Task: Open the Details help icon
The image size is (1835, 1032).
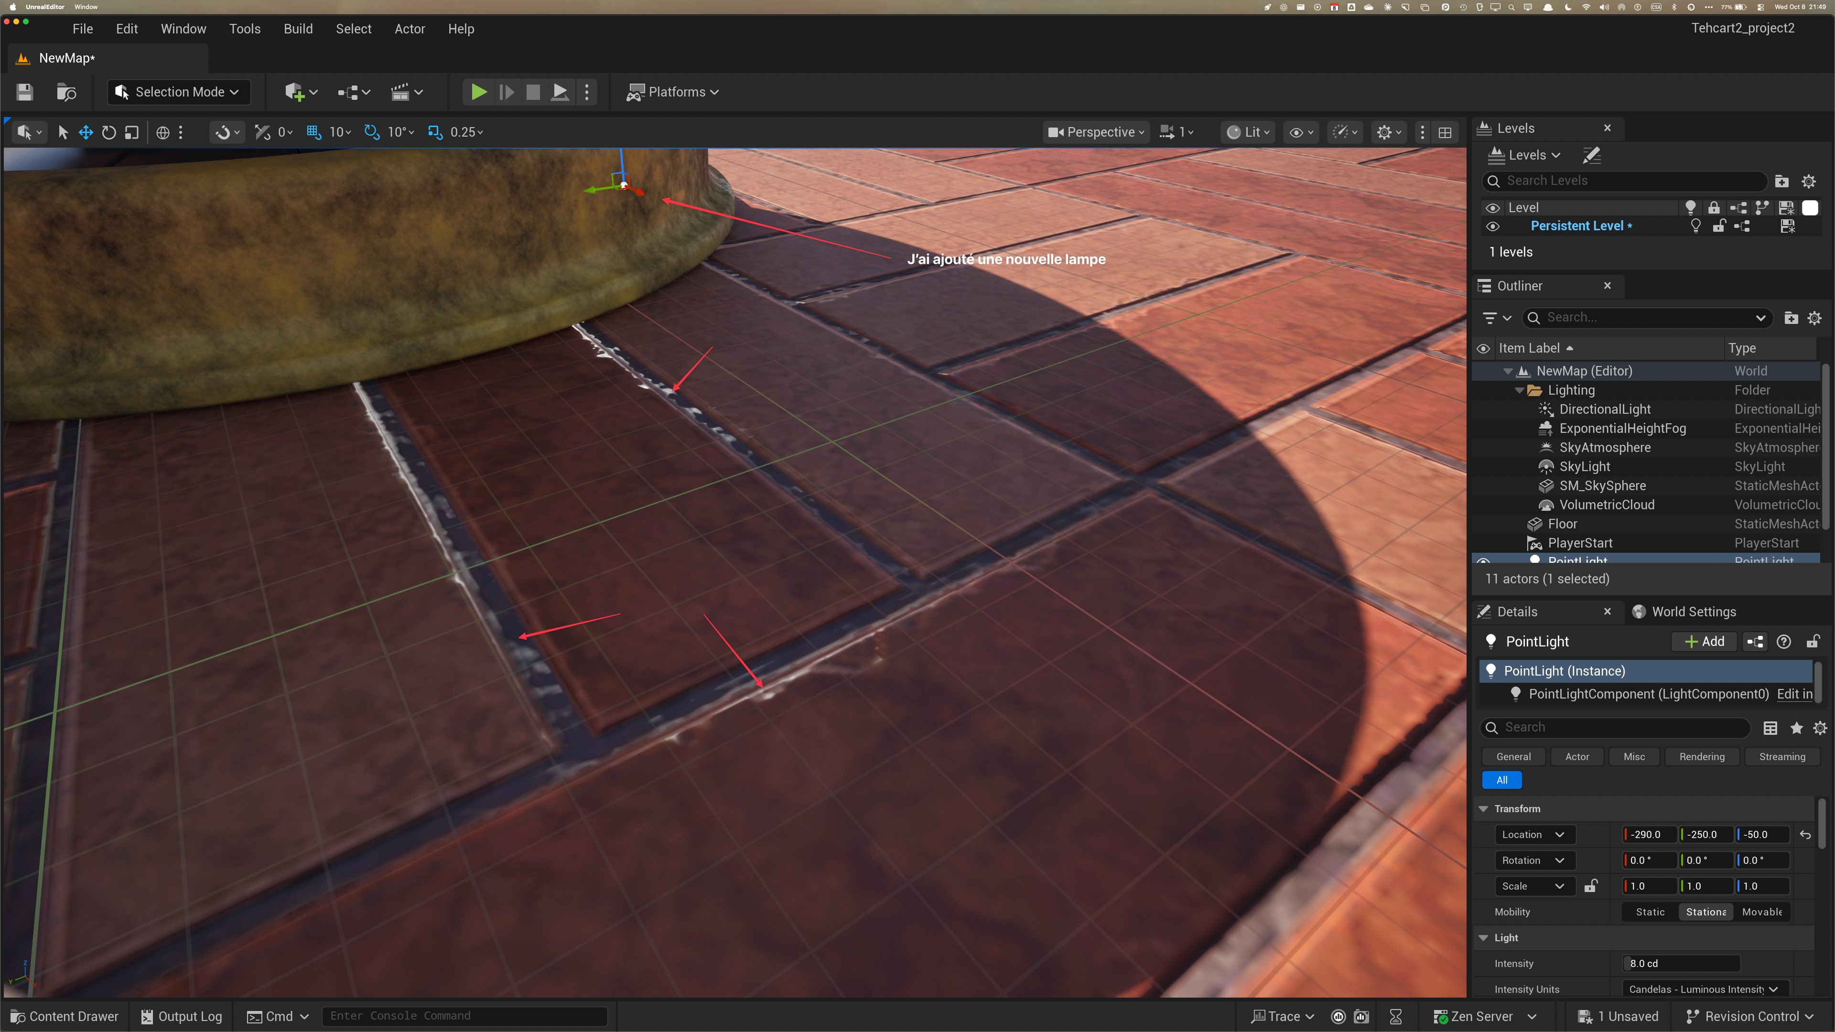Action: [x=1784, y=642]
